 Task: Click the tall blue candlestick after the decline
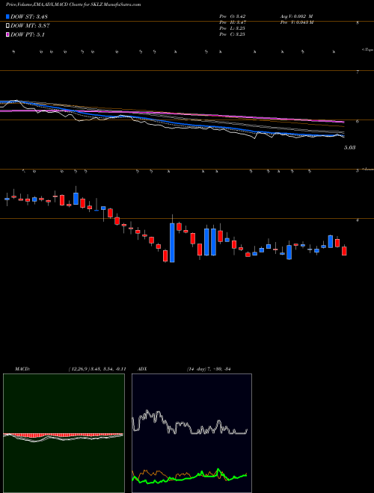click(172, 243)
